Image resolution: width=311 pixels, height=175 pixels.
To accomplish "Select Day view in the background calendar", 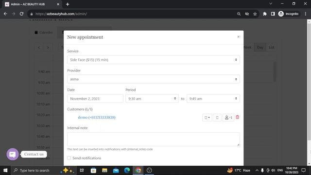I will click(260, 47).
